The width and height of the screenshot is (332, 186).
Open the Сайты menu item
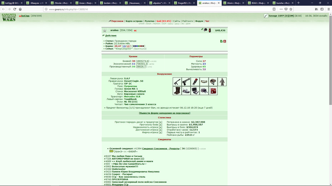(x=177, y=21)
